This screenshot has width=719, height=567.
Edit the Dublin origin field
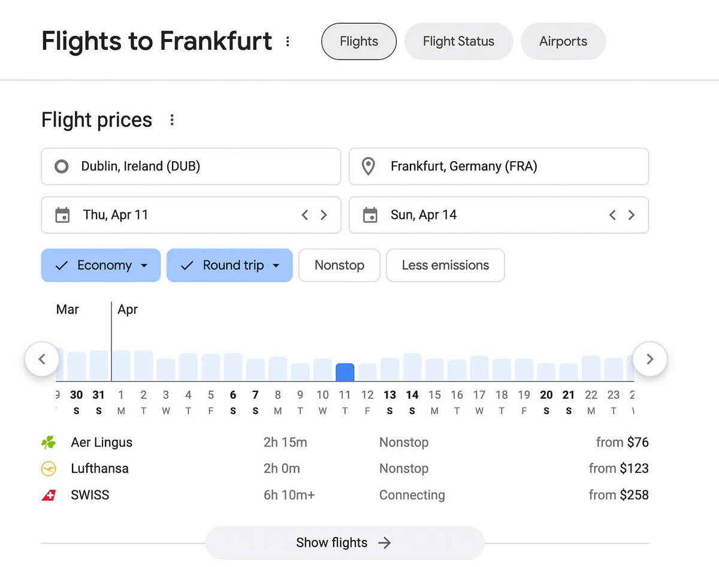pos(191,166)
